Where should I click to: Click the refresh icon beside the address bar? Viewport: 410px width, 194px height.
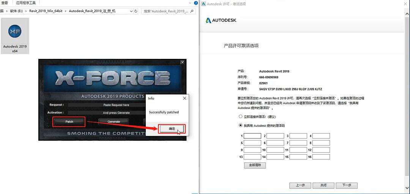click(x=136, y=11)
